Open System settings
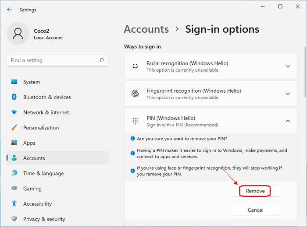The width and height of the screenshot is (307, 227). click(x=57, y=82)
